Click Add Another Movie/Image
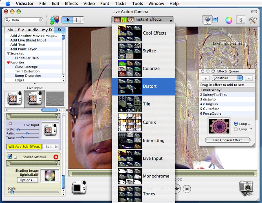This screenshot has width=262, height=203. pyautogui.click(x=33, y=36)
